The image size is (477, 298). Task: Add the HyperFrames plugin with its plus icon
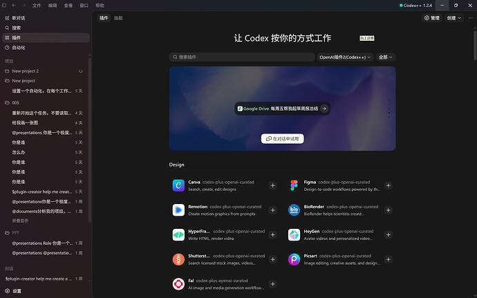pos(273,234)
